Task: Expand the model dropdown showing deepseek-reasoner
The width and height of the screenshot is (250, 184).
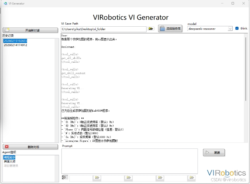Action: tap(230, 29)
